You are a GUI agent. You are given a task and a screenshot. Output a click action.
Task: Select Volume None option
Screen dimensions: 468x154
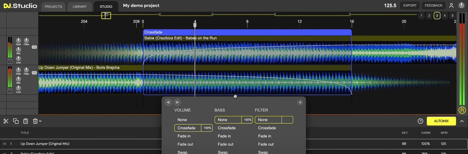click(182, 120)
